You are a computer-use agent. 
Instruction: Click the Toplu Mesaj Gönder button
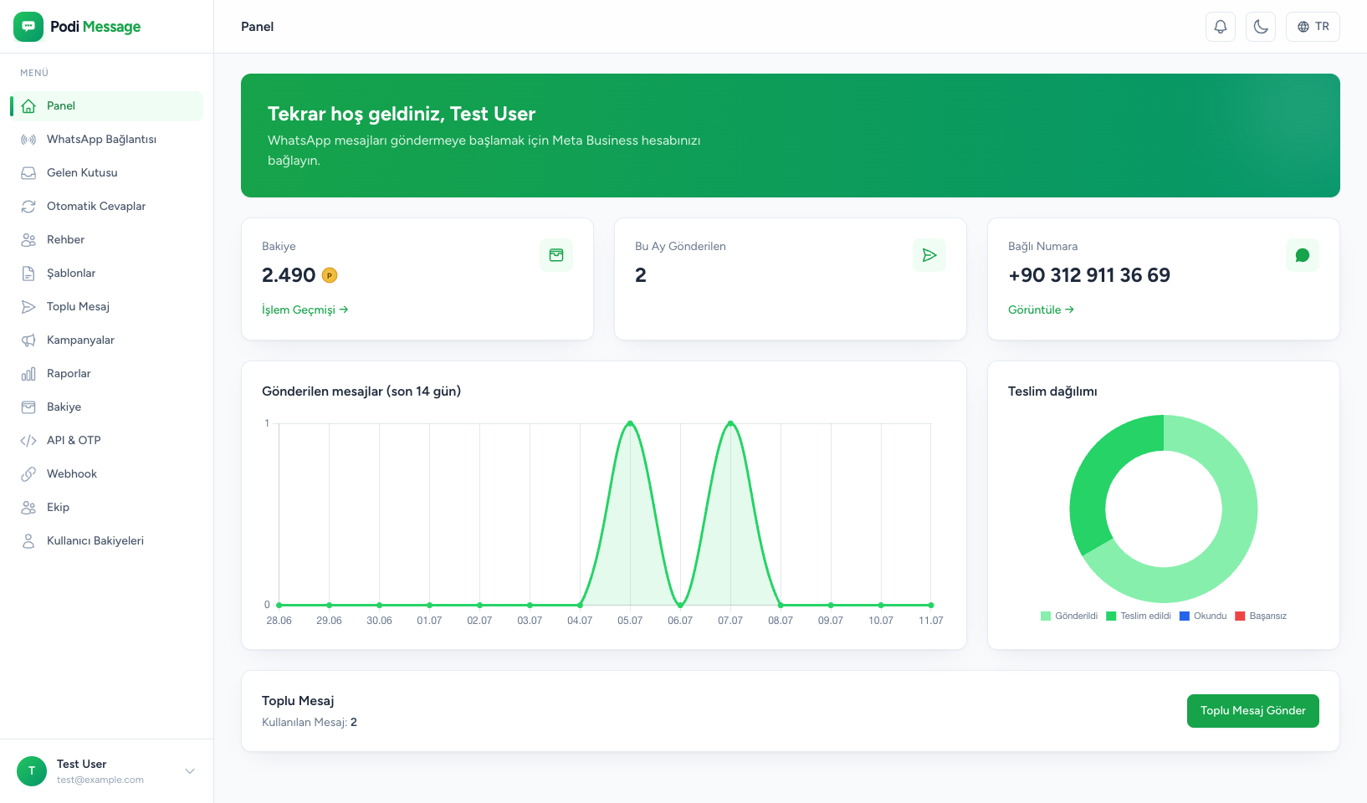[x=1253, y=711]
